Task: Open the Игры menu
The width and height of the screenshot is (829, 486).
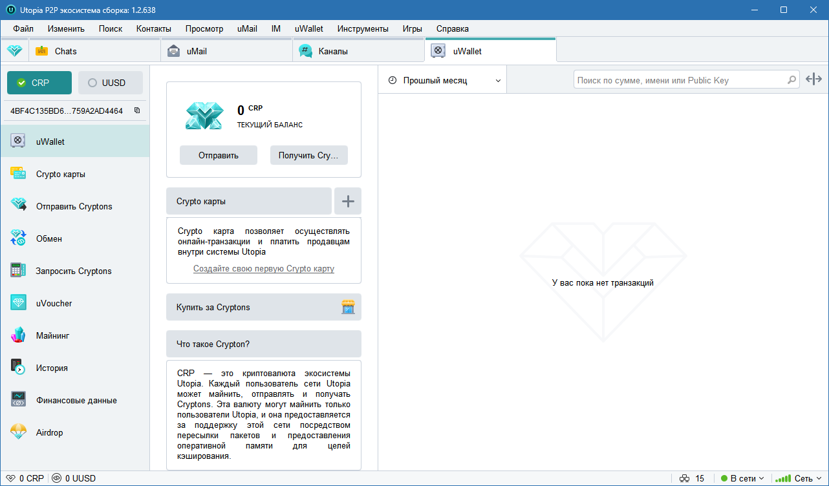Action: click(x=413, y=28)
